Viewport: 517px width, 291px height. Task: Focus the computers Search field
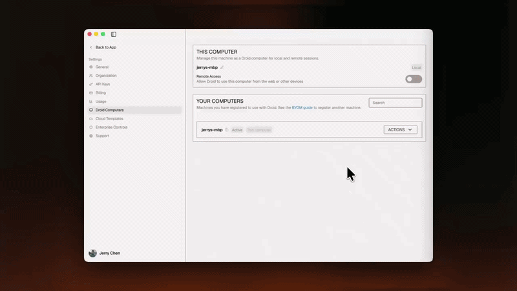coord(396,103)
